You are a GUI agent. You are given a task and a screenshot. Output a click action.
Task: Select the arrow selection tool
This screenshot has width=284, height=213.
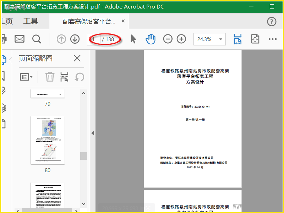point(133,39)
